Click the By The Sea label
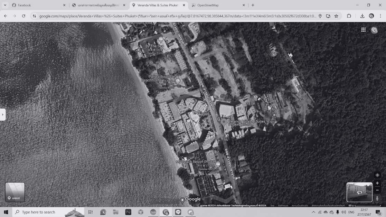The height and width of the screenshot is (217, 386). pos(154,46)
